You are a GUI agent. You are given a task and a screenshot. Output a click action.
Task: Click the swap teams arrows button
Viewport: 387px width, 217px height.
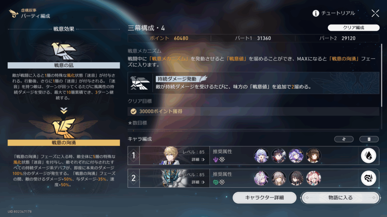(x=344, y=139)
